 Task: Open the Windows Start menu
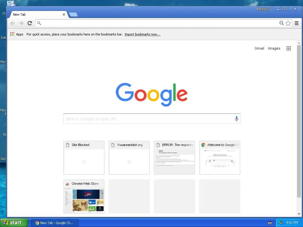[x=14, y=223]
